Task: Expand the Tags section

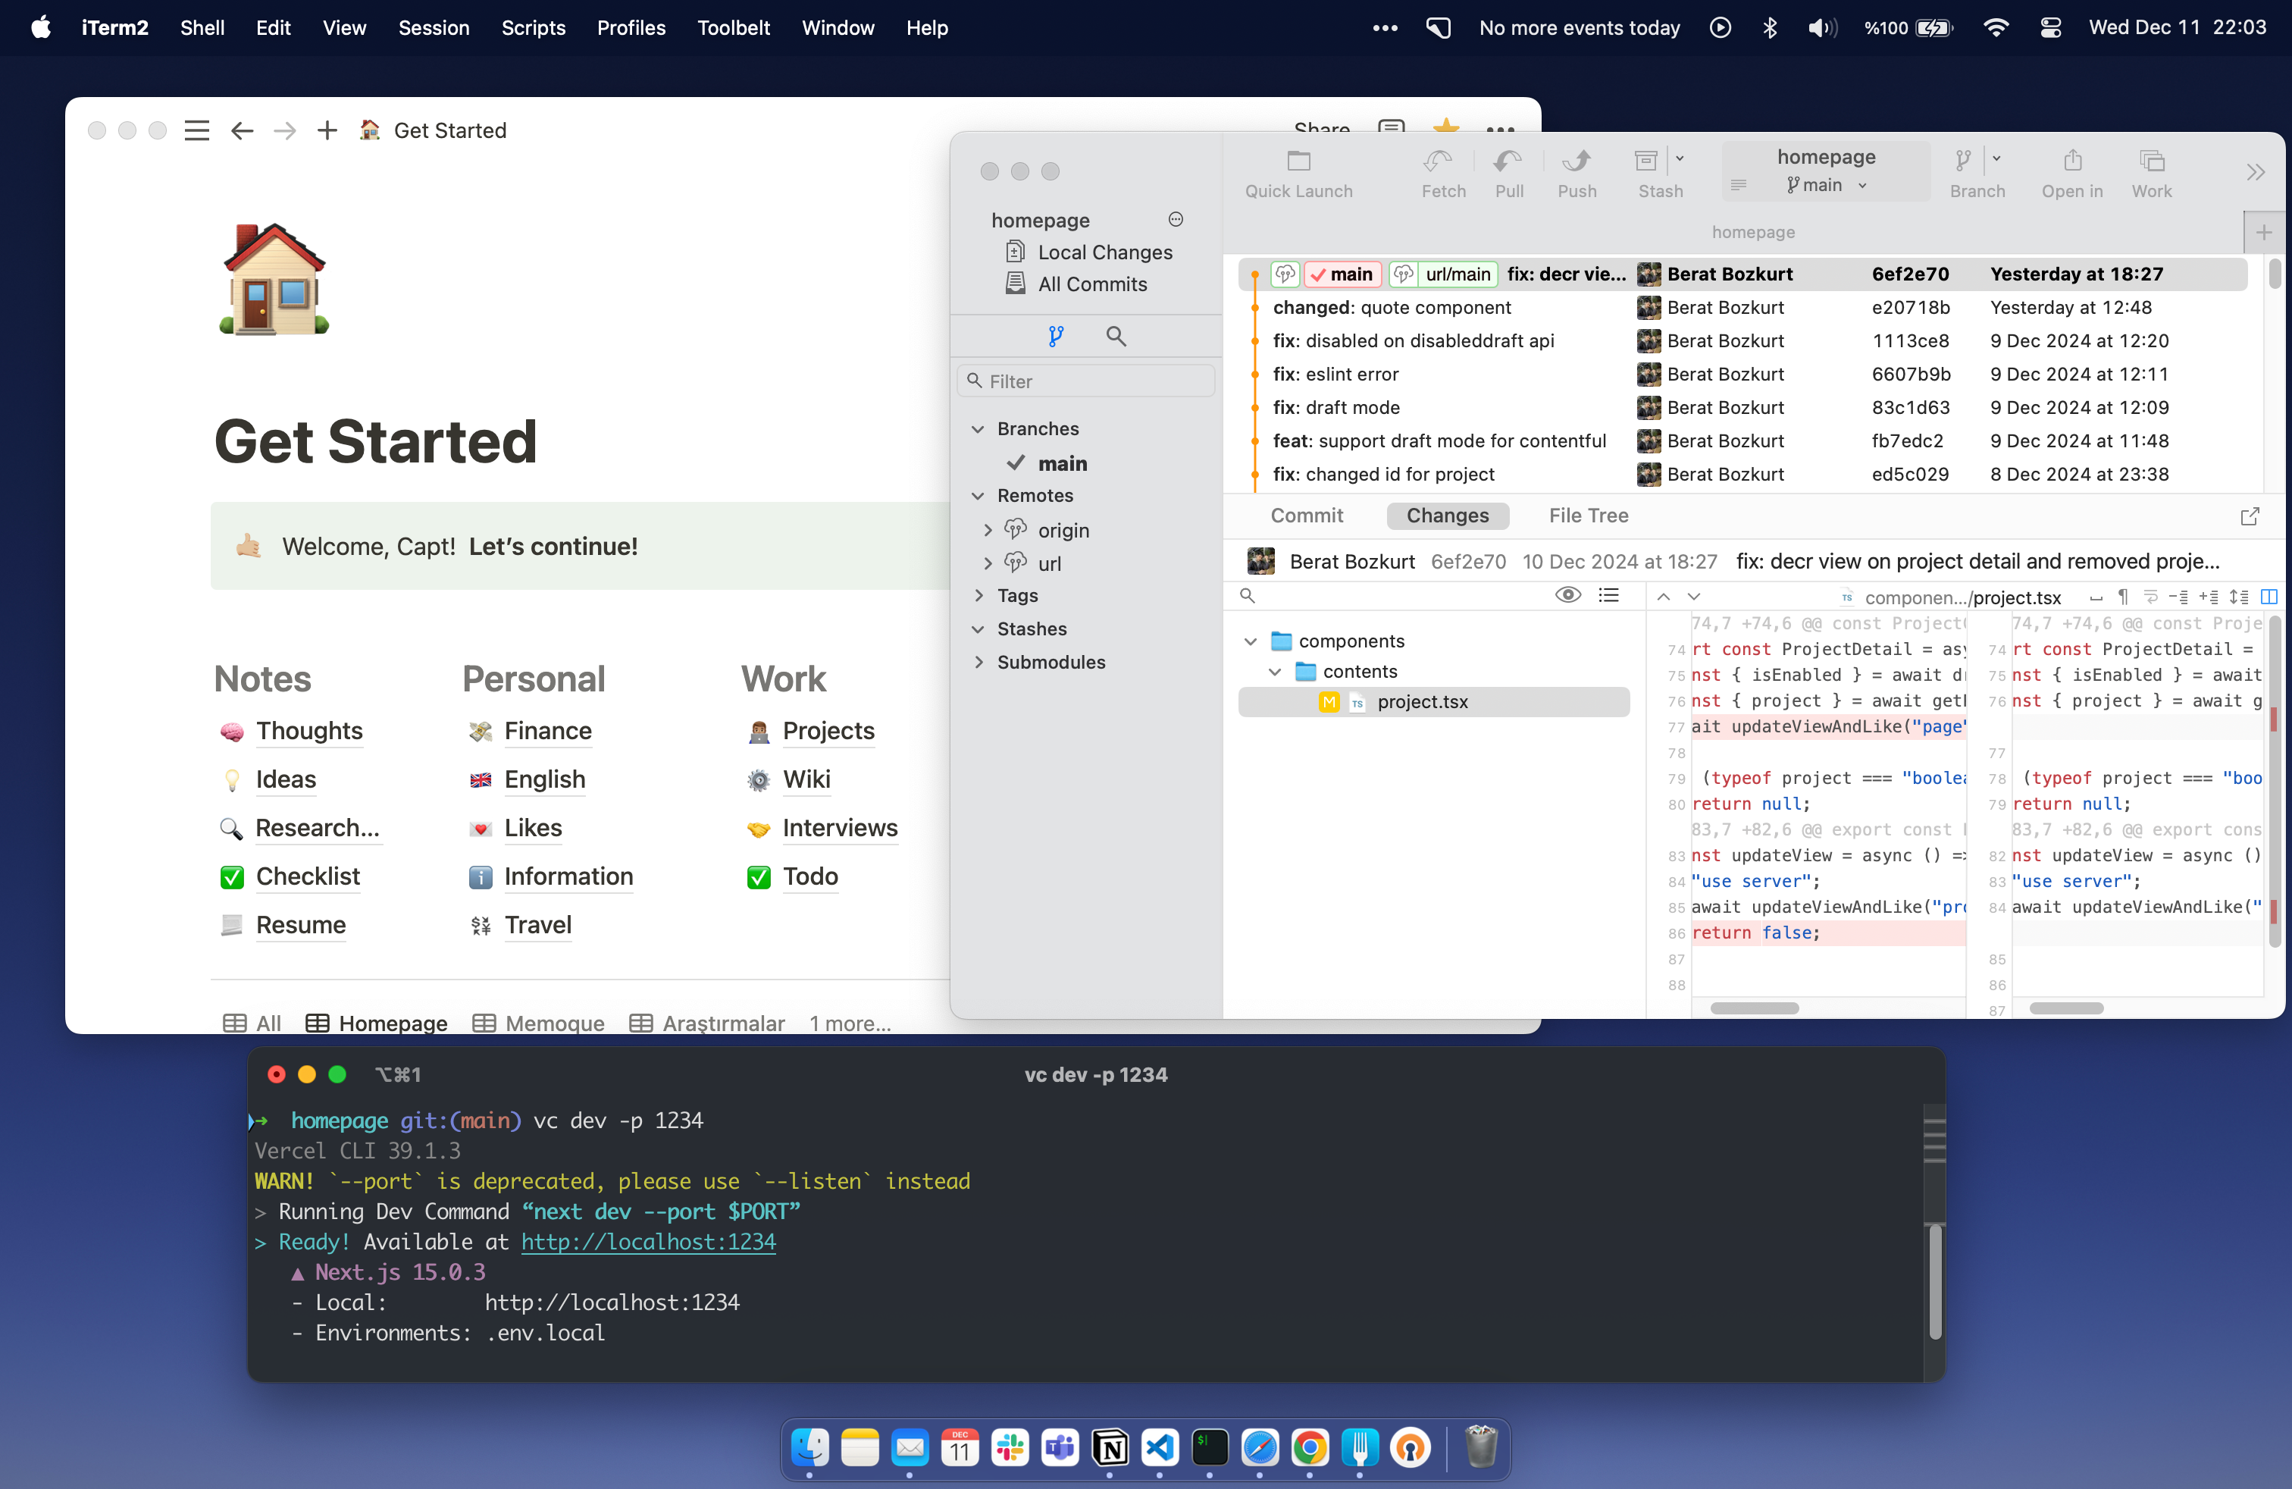Action: click(x=978, y=595)
